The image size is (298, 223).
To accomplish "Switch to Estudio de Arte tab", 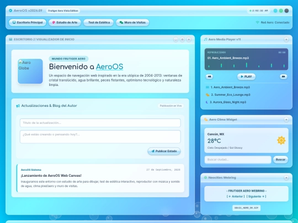I will (x=65, y=23).
